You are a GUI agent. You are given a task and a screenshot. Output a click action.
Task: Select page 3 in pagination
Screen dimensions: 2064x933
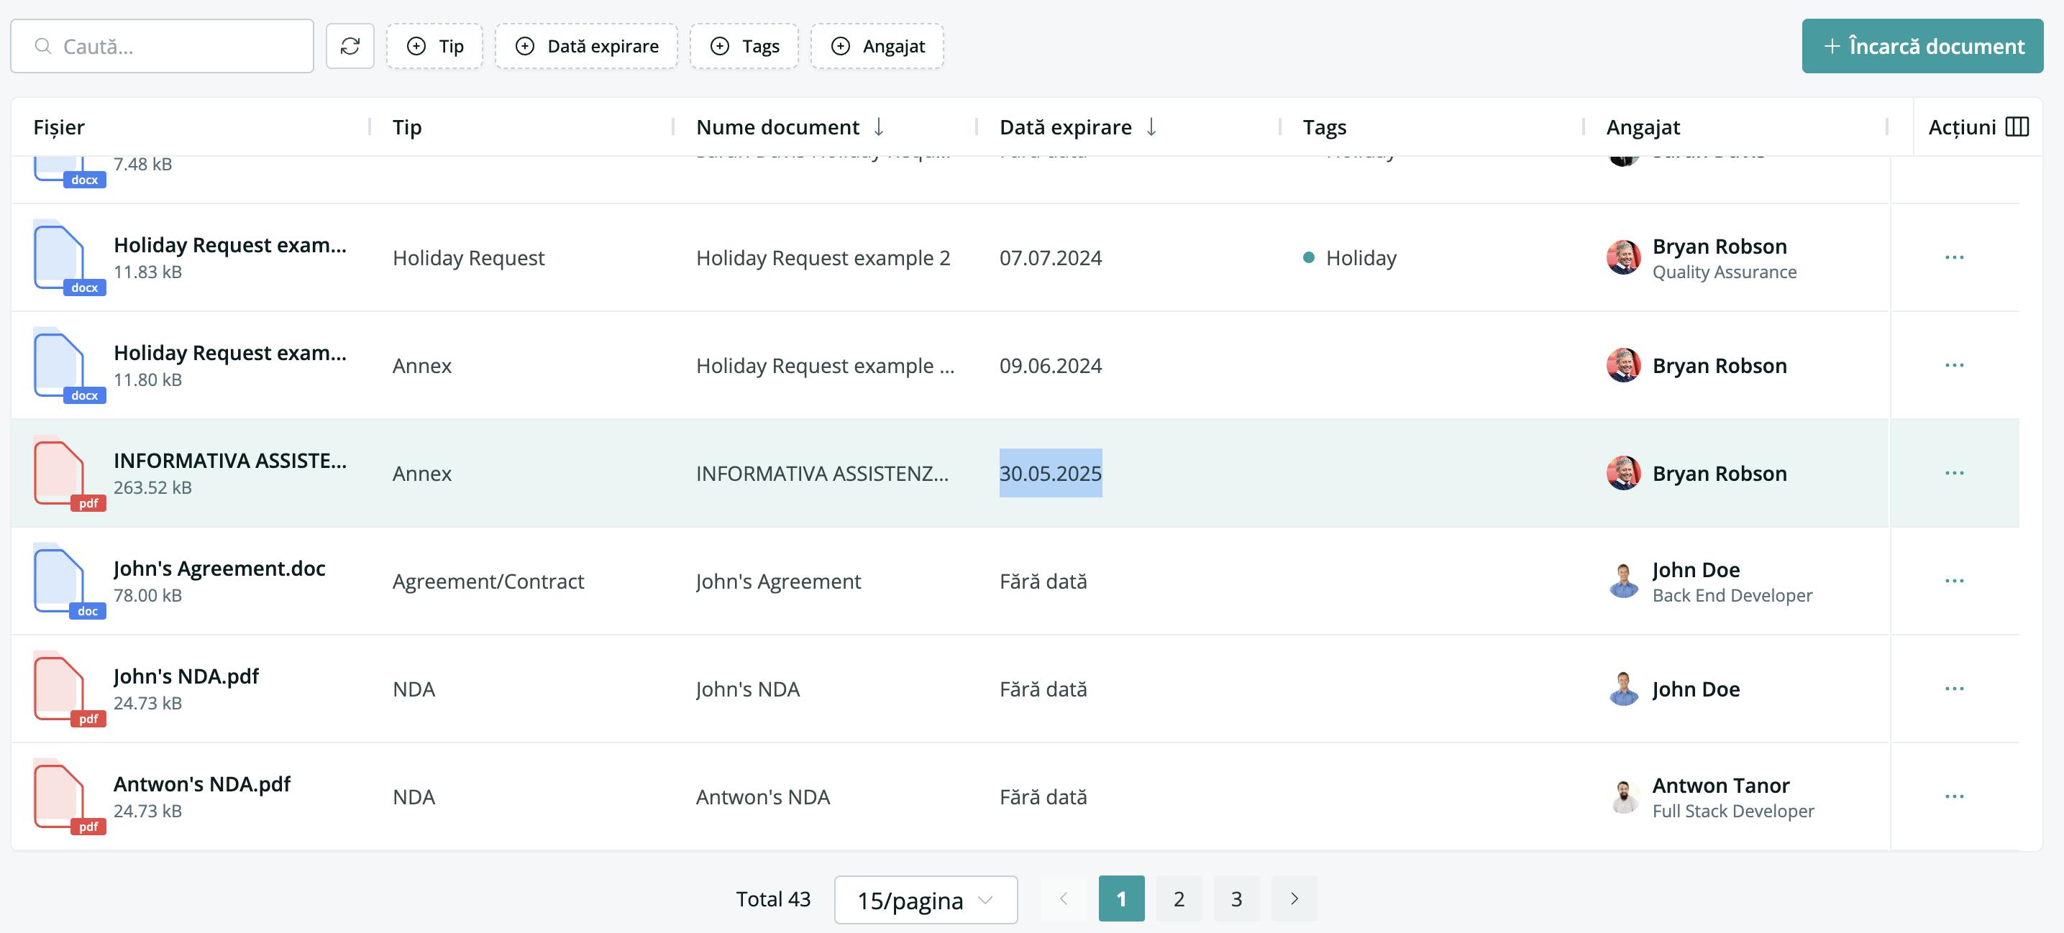[1236, 898]
